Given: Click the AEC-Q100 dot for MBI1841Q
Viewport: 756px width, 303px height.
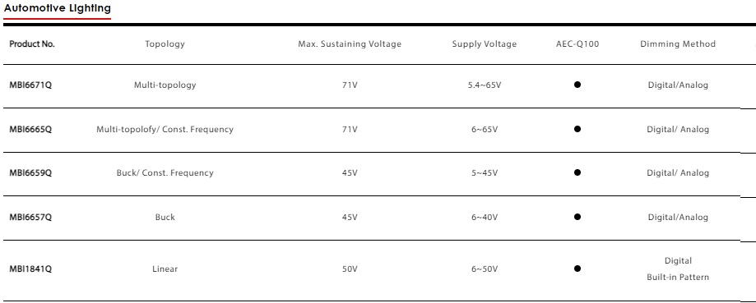Looking at the screenshot, I should pyautogui.click(x=577, y=269).
